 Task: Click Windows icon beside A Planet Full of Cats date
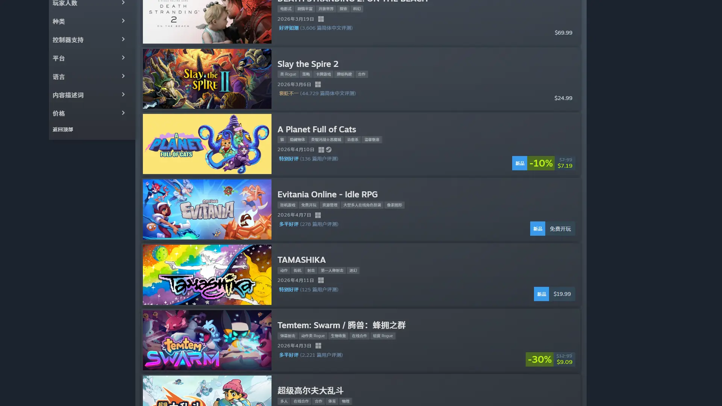tap(321, 150)
